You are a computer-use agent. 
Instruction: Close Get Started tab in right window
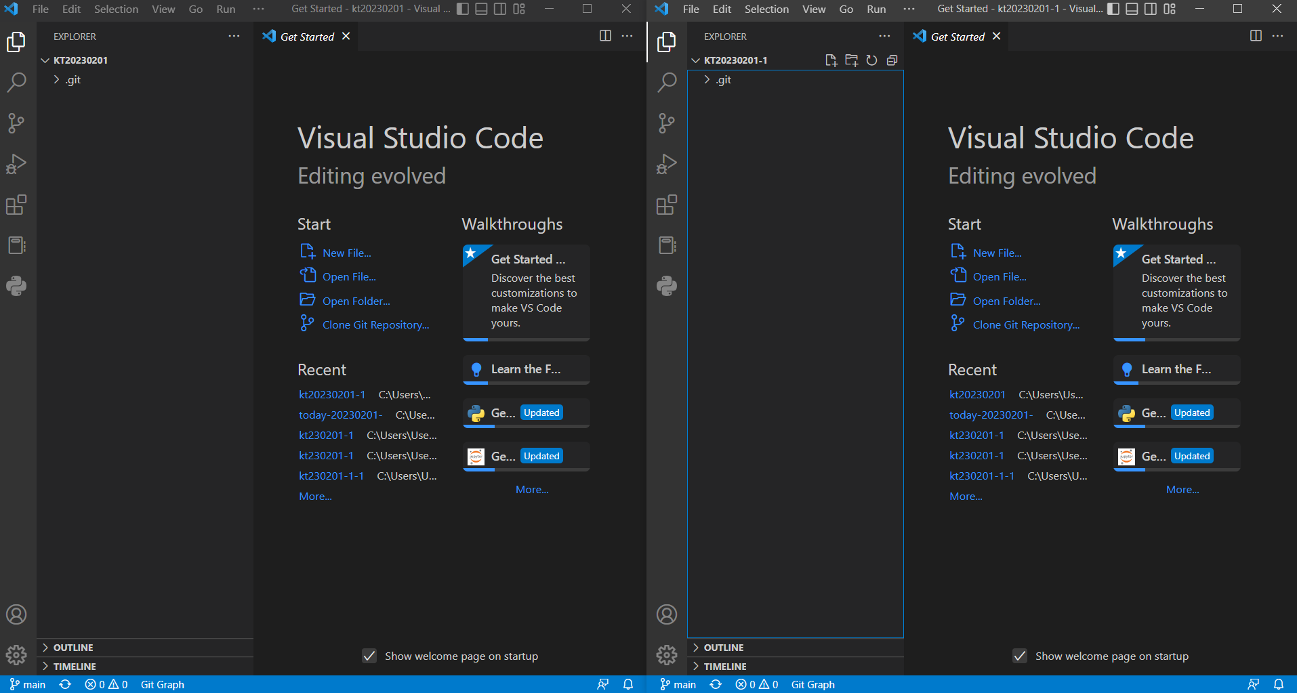pyautogui.click(x=996, y=36)
